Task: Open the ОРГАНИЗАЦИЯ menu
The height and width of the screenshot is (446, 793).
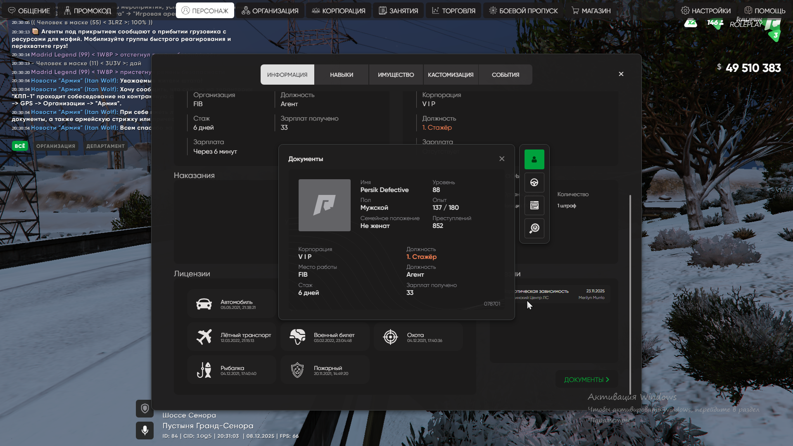Action: 270,11
